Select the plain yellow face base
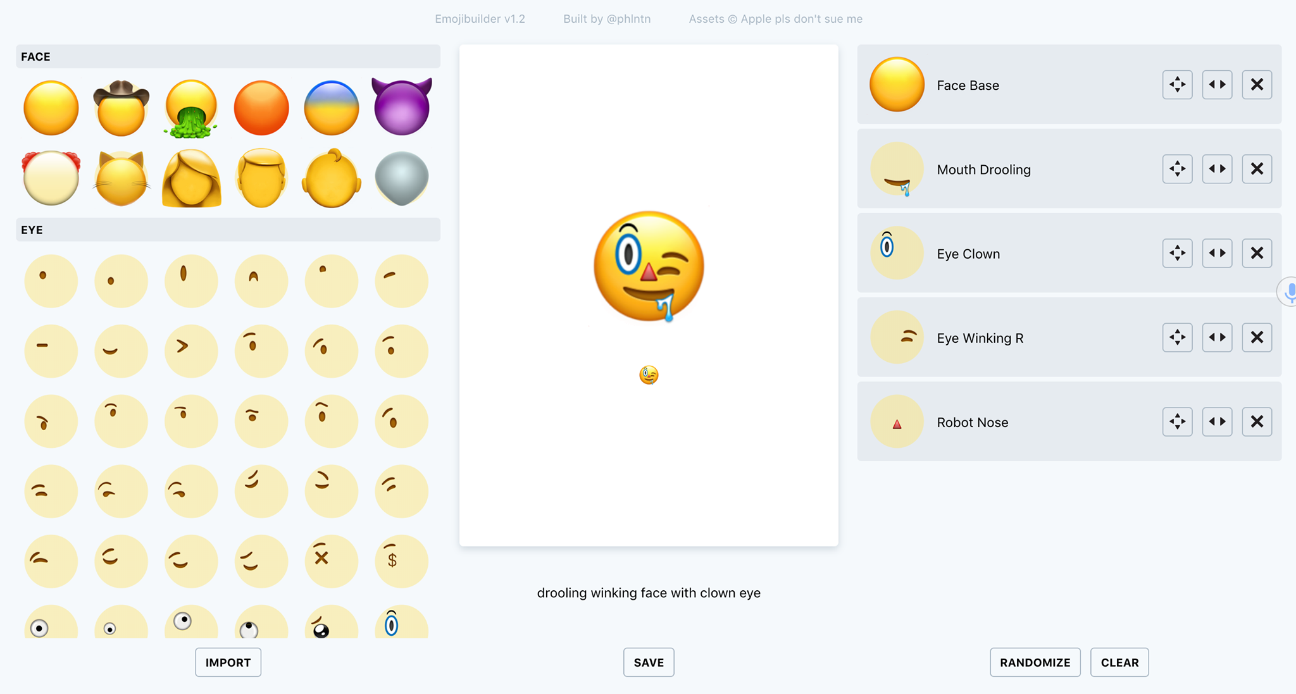This screenshot has height=694, width=1296. coord(51,108)
